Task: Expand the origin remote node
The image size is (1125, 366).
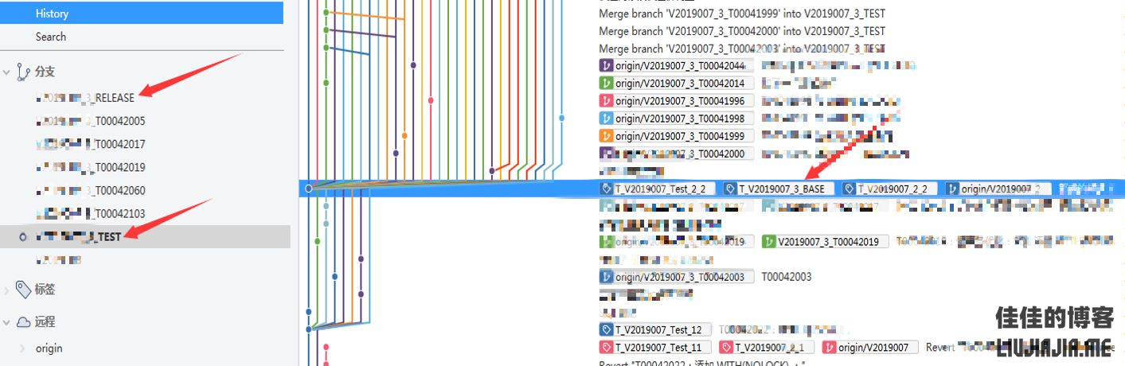Action: coord(22,348)
